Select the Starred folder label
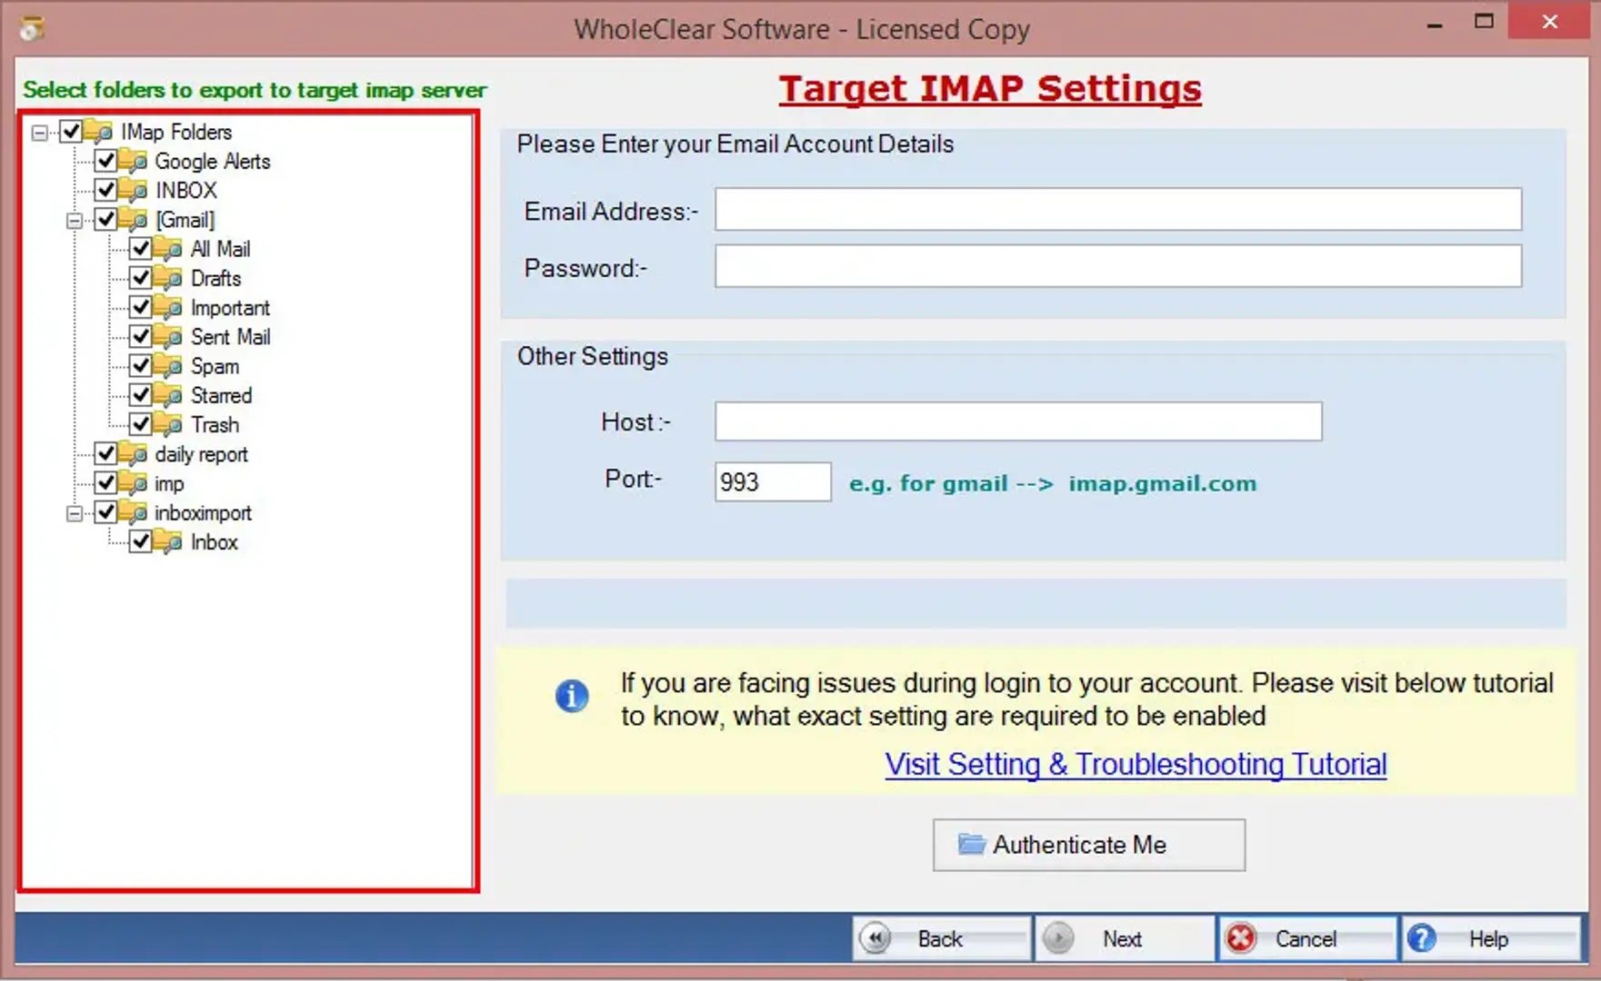Image resolution: width=1601 pixels, height=981 pixels. pyautogui.click(x=221, y=396)
